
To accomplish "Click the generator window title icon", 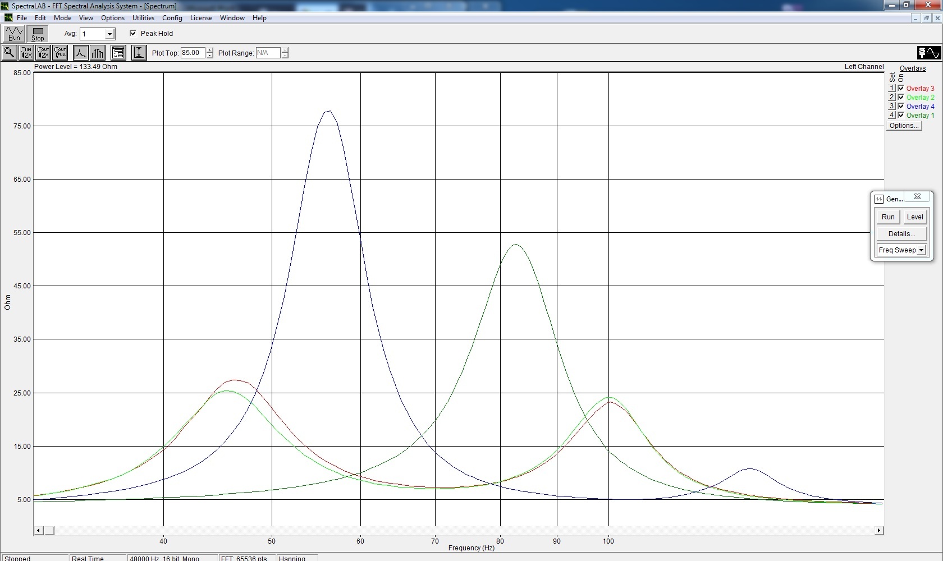I will point(879,199).
